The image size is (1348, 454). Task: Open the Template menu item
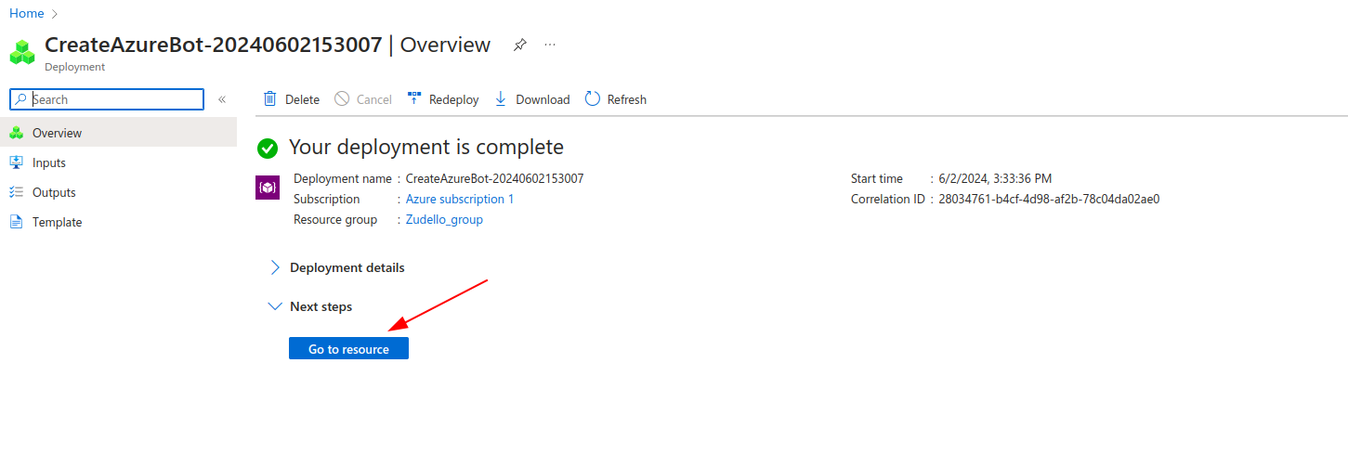click(118, 222)
